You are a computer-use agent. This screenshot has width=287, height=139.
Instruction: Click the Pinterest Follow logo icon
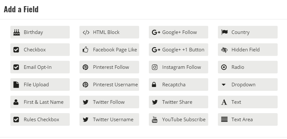85,67
